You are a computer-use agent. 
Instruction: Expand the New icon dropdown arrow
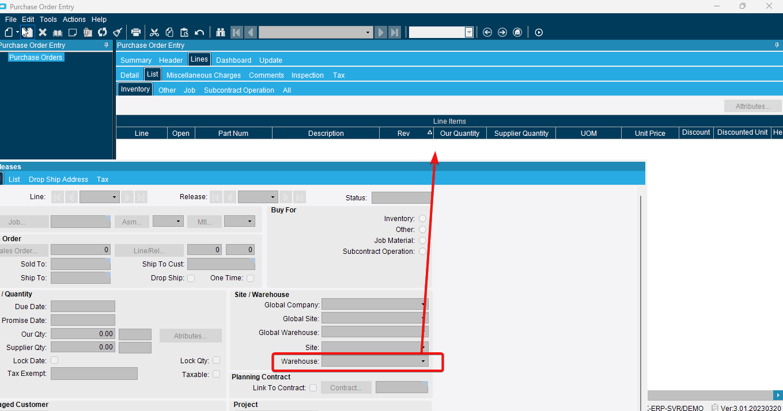(x=18, y=32)
